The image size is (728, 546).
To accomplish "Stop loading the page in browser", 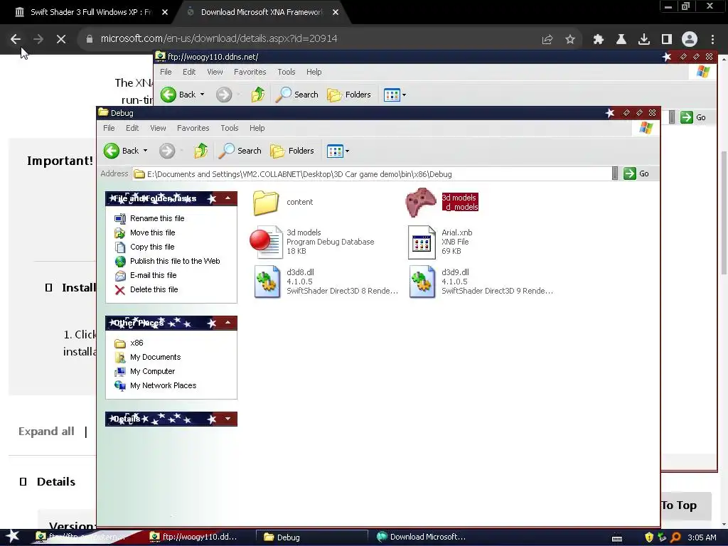I will tap(61, 39).
